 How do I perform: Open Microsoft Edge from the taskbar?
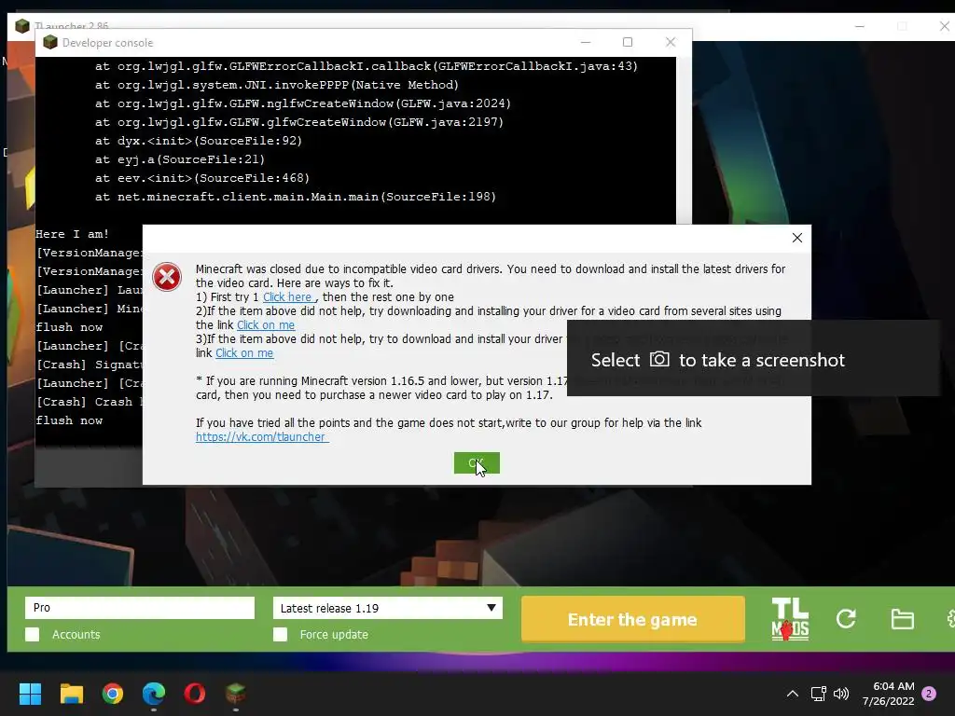154,694
